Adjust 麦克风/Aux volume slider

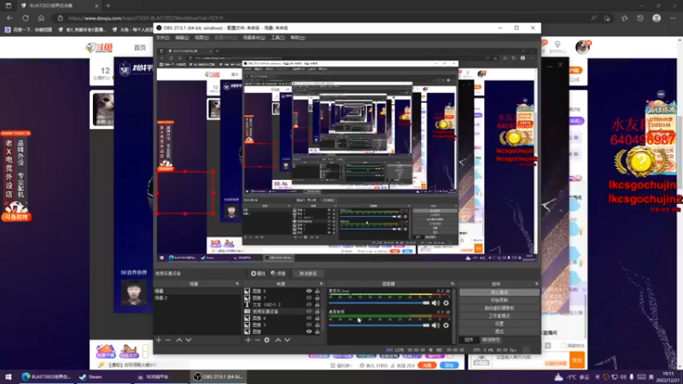pyautogui.click(x=379, y=303)
